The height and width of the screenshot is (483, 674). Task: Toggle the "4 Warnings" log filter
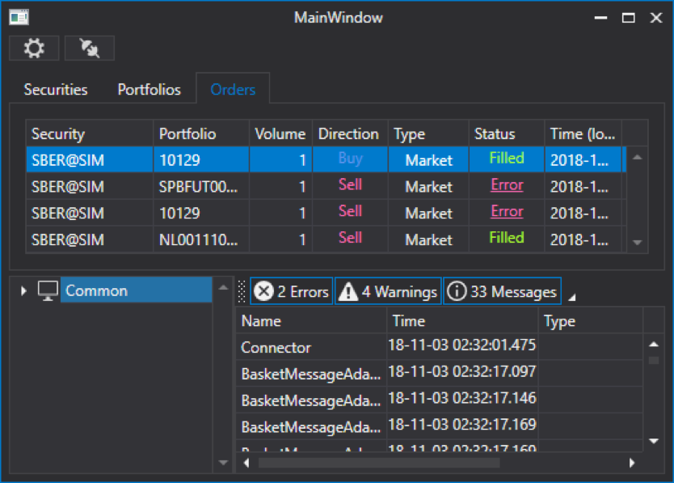[388, 290]
